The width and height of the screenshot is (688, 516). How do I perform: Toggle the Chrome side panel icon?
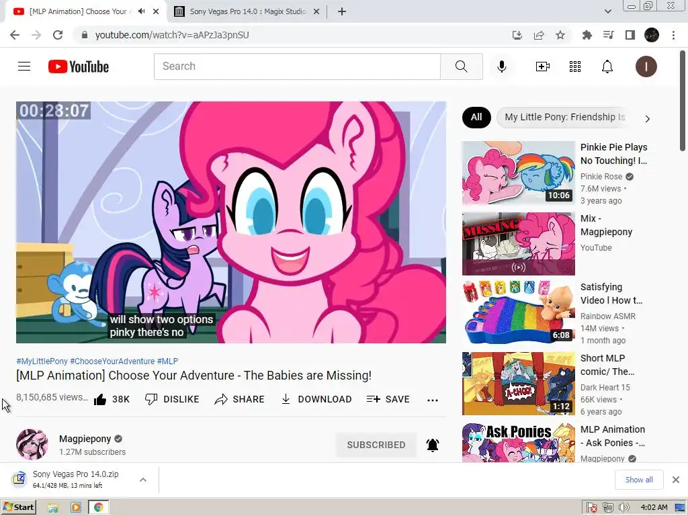tap(630, 35)
